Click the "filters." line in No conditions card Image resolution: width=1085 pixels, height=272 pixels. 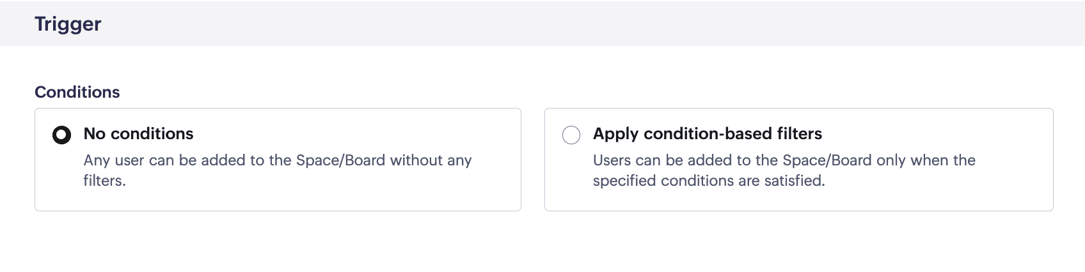pos(104,181)
